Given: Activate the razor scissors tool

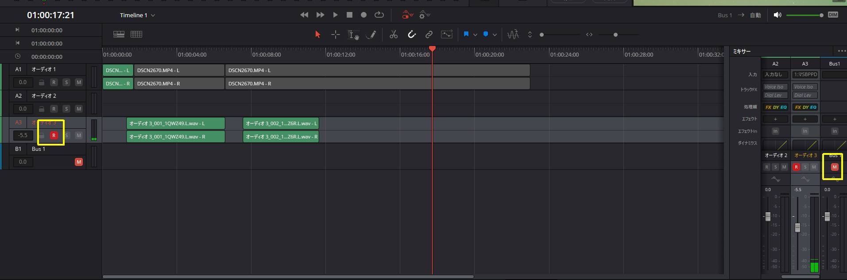Looking at the screenshot, I should coord(393,35).
